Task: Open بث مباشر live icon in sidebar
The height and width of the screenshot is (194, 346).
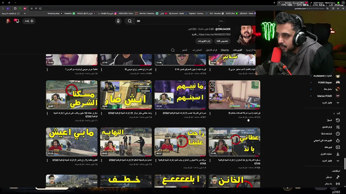Action: click(x=338, y=184)
